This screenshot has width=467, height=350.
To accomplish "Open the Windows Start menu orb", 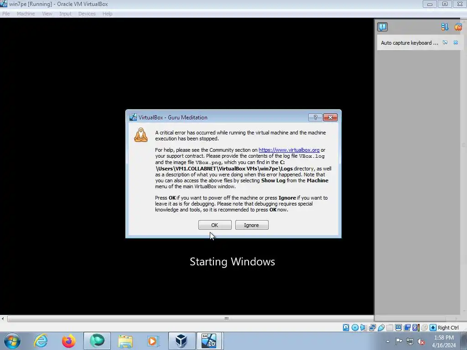I will click(12, 341).
